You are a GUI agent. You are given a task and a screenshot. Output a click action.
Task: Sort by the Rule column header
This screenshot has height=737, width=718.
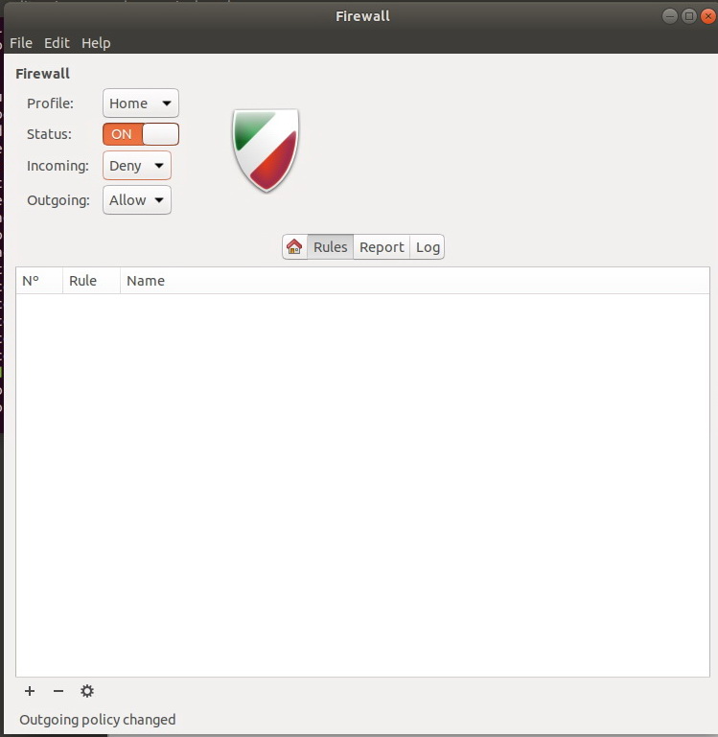(x=91, y=281)
